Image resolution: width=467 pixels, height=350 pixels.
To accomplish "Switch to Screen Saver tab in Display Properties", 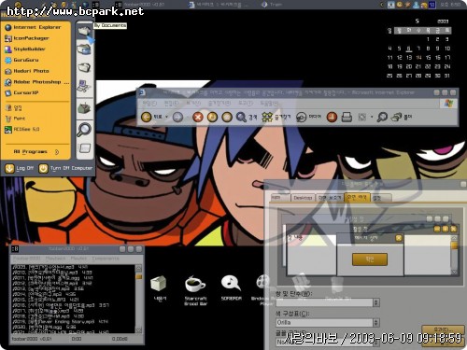I will coord(330,198).
